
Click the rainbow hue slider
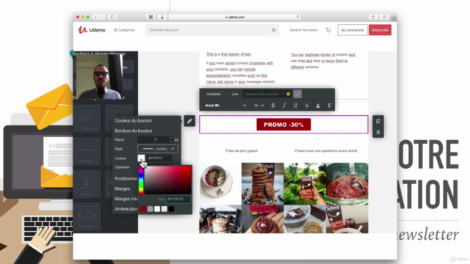click(x=141, y=180)
